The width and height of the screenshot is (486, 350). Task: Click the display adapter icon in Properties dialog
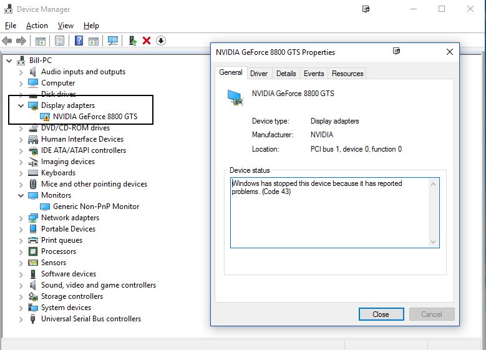[x=235, y=98]
